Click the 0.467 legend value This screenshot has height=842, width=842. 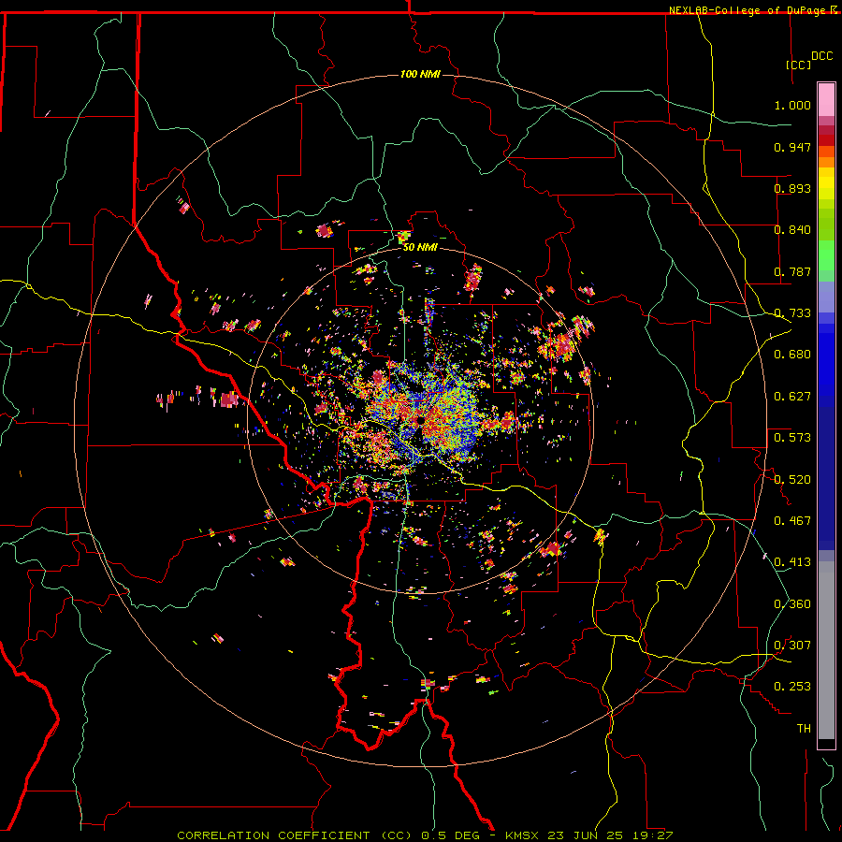792,521
